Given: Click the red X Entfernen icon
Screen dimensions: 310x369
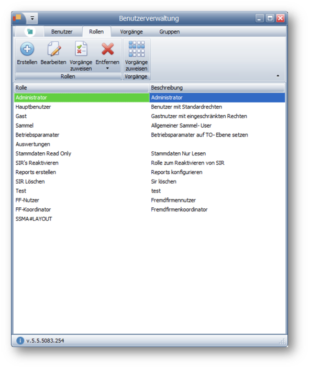Looking at the screenshot, I should tap(107, 49).
